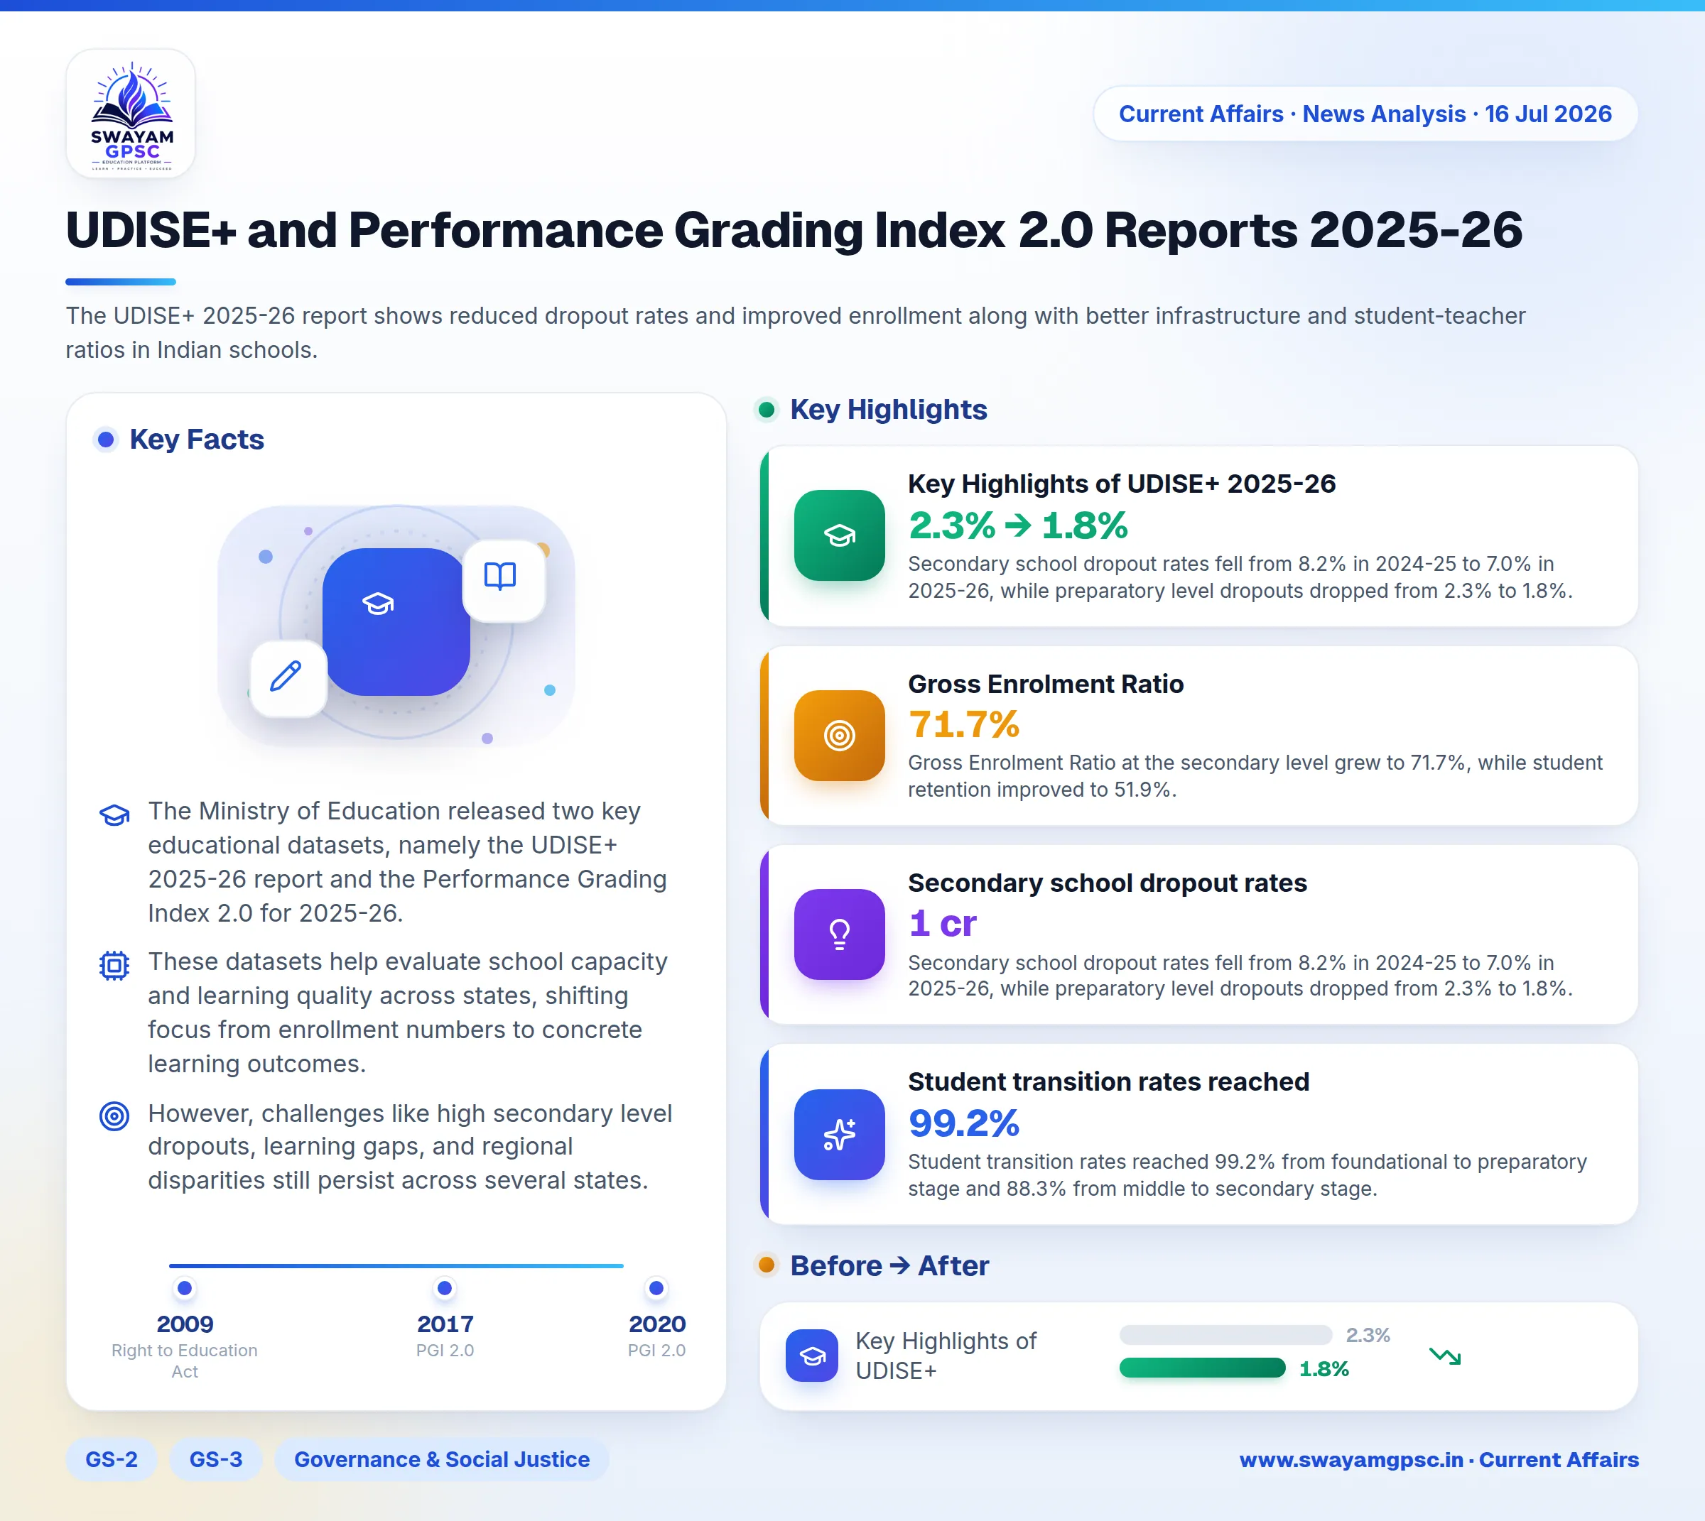
Task: Click the GS-3 tag
Action: point(216,1459)
